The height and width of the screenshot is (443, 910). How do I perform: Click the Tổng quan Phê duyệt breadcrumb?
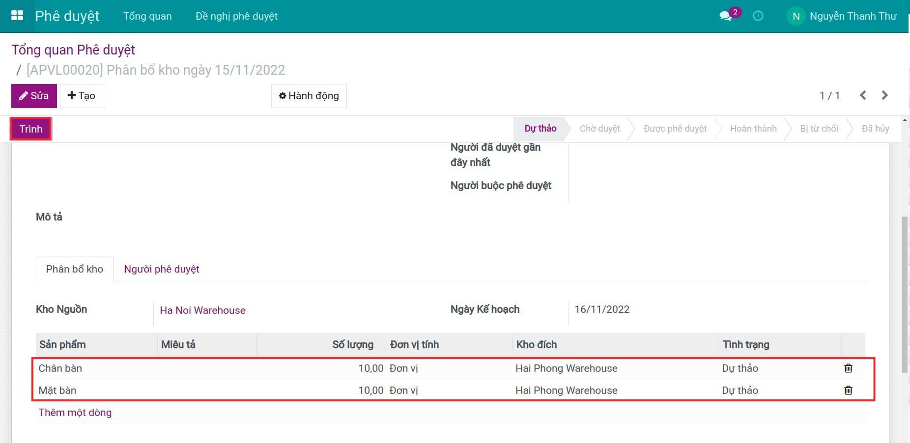tap(73, 50)
